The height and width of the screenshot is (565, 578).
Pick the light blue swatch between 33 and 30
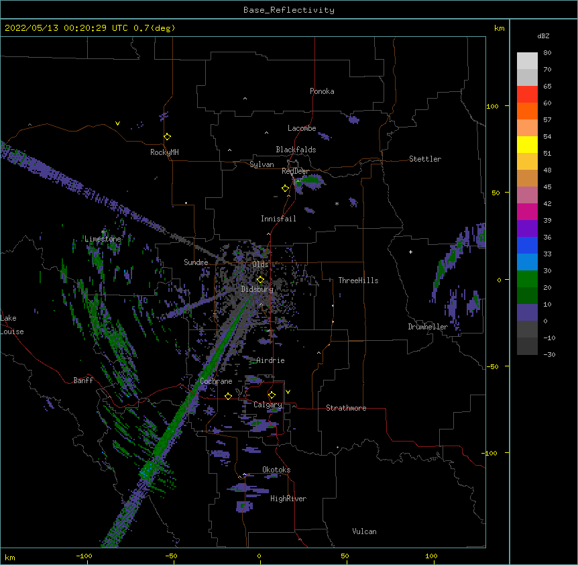tap(527, 262)
